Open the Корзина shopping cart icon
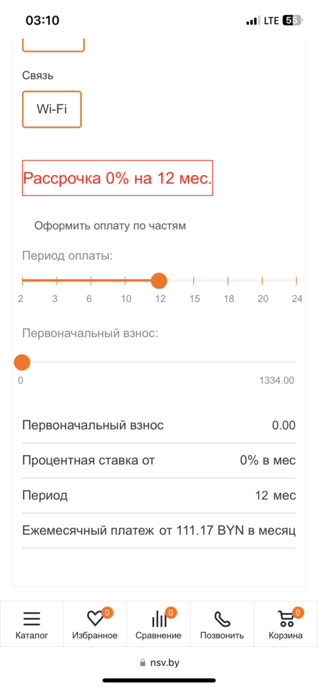This screenshot has width=318, height=689. tap(286, 619)
